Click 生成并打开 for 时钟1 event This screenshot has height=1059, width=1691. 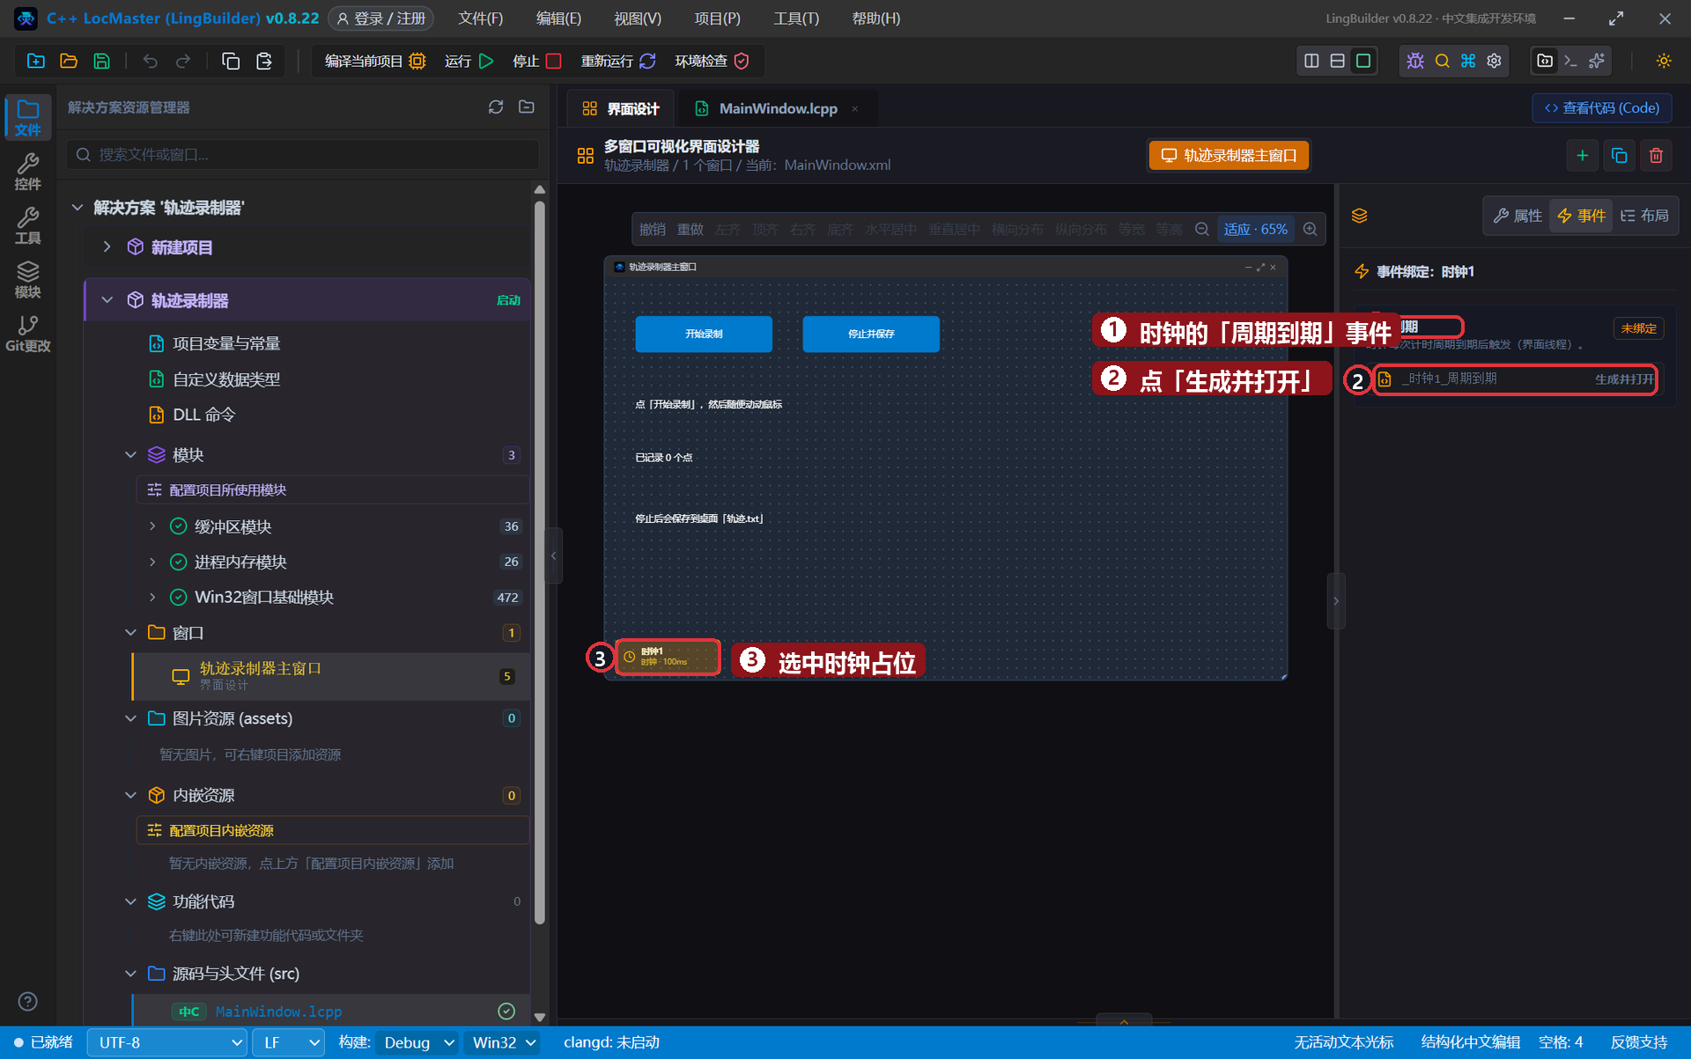pyautogui.click(x=1624, y=379)
